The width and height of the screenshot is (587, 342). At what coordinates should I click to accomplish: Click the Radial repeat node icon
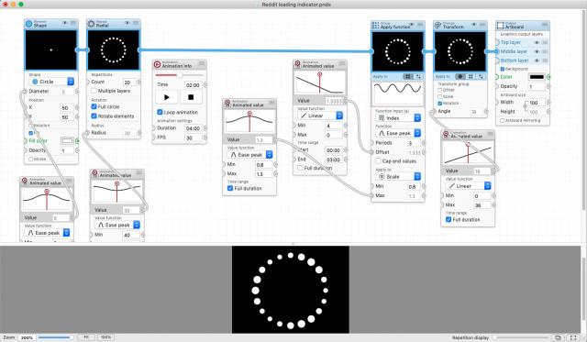91,24
